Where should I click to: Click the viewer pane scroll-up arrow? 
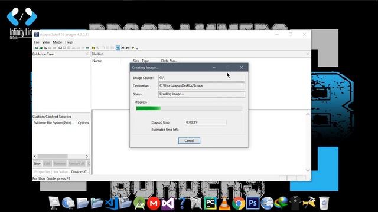point(308,114)
